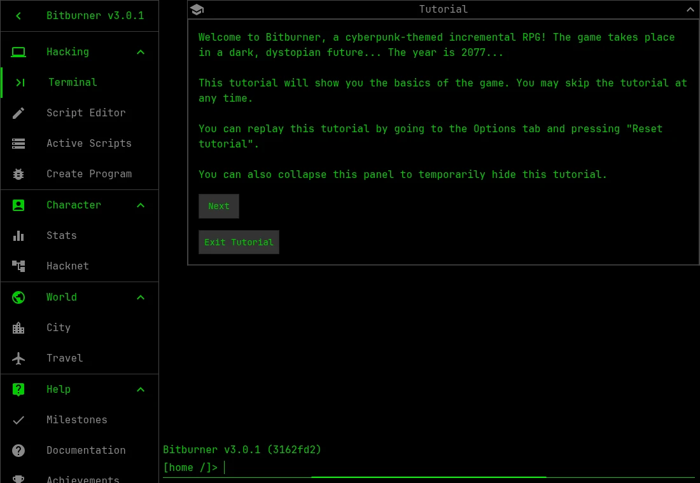Click the Tutorial graduation cap icon
Screen dimensions: 700x483
197,10
